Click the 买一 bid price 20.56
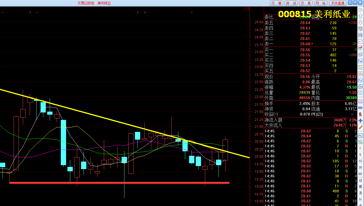This screenshot has width=364, height=206. 305,50
